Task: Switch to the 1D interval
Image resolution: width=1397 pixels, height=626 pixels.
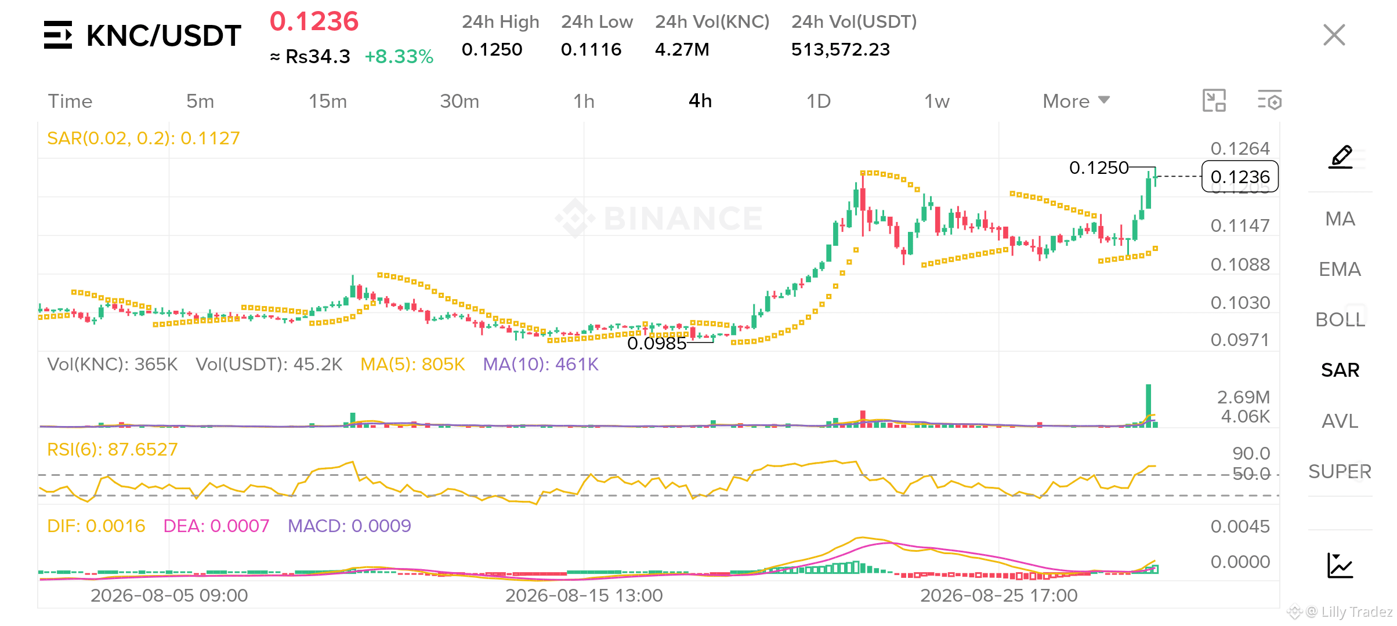Action: tap(819, 101)
